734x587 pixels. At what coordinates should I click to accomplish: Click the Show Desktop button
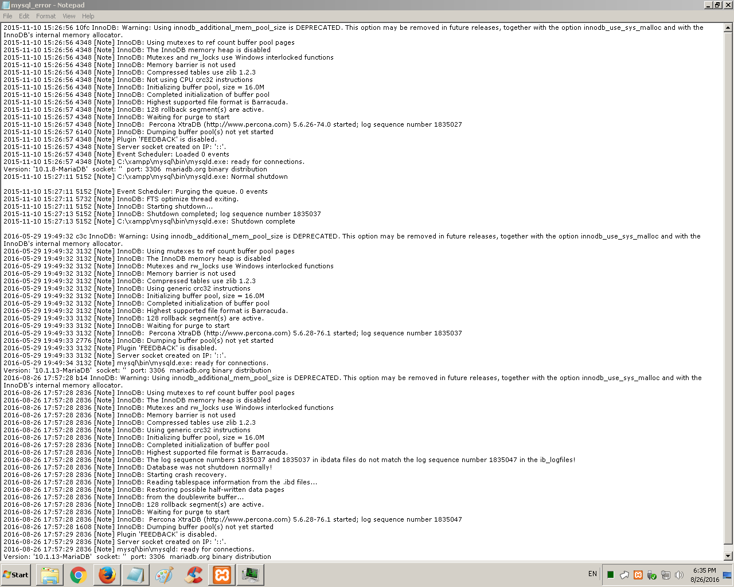pyautogui.click(x=727, y=575)
